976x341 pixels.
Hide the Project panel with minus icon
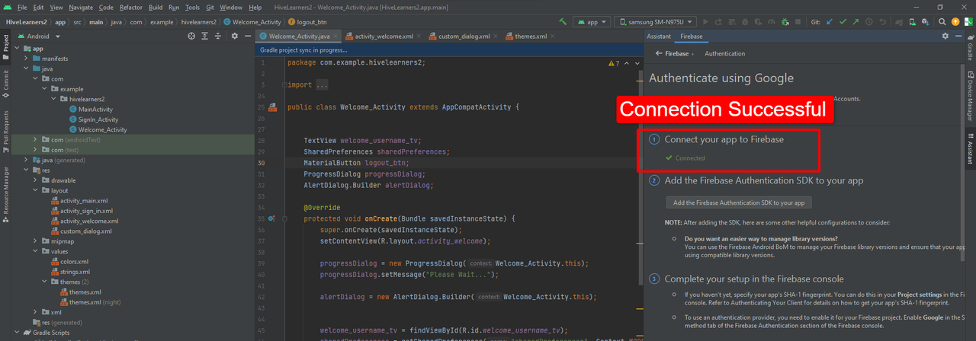(x=249, y=36)
